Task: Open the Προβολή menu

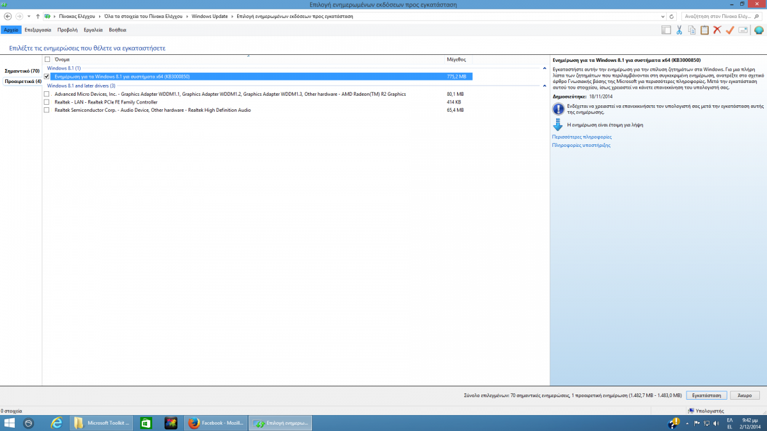Action: coord(67,30)
